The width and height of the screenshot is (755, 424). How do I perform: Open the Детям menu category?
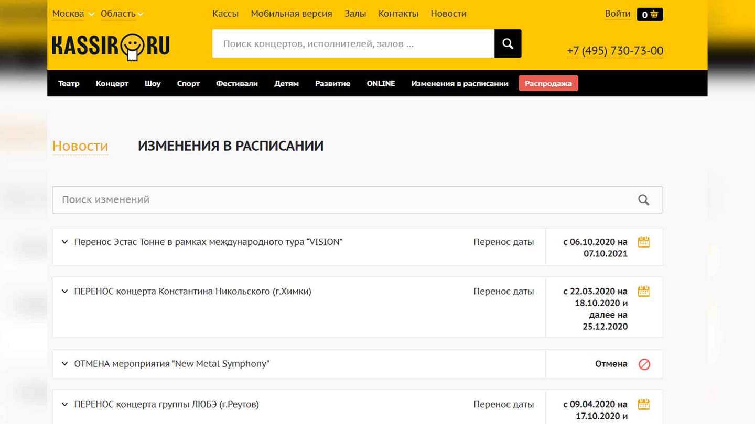coord(286,83)
